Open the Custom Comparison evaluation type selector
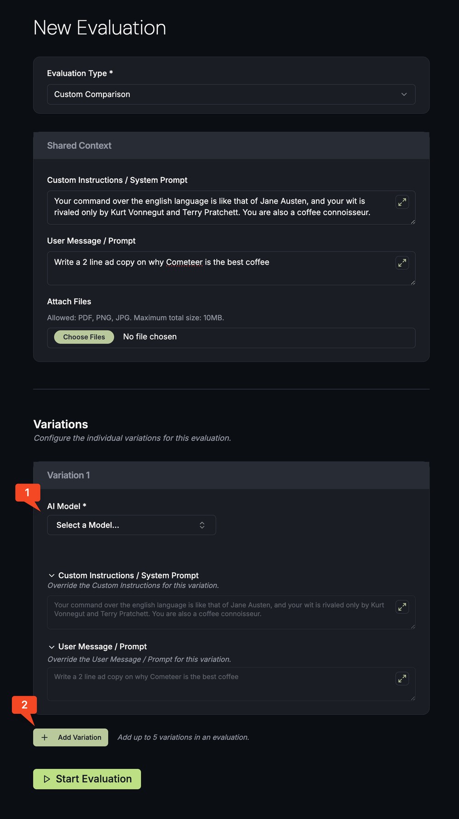459x819 pixels. tap(231, 94)
